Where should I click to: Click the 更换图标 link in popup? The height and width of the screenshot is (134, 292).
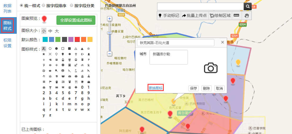[156, 88]
